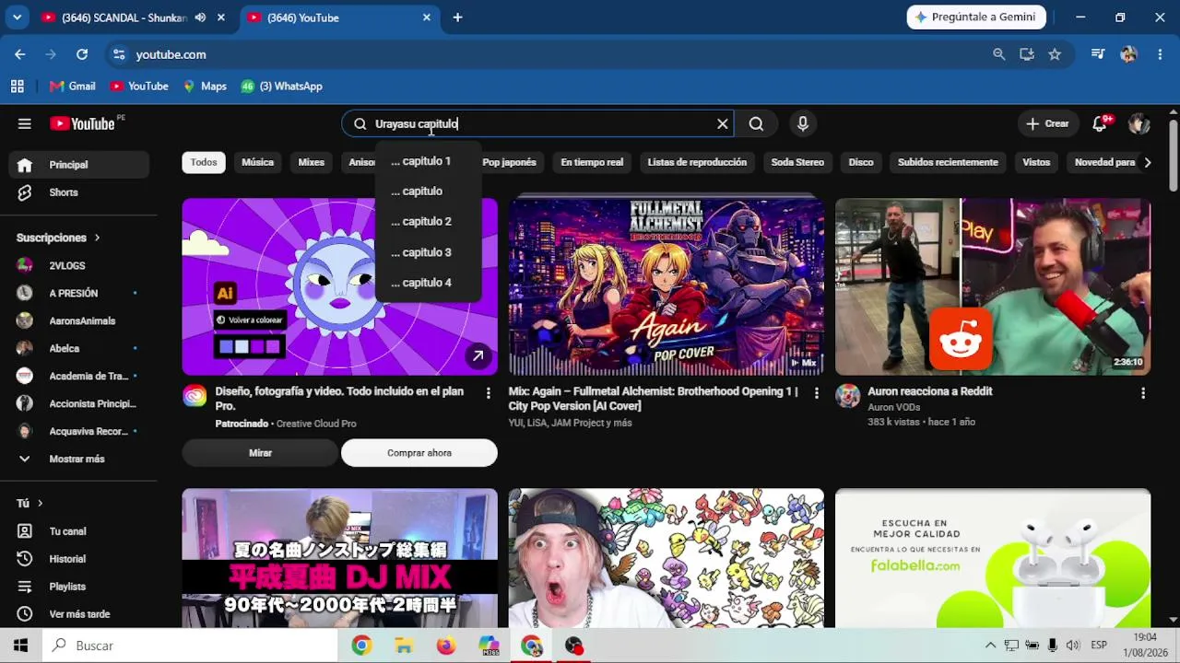Open the Chrome three-dot menu

point(1160,54)
